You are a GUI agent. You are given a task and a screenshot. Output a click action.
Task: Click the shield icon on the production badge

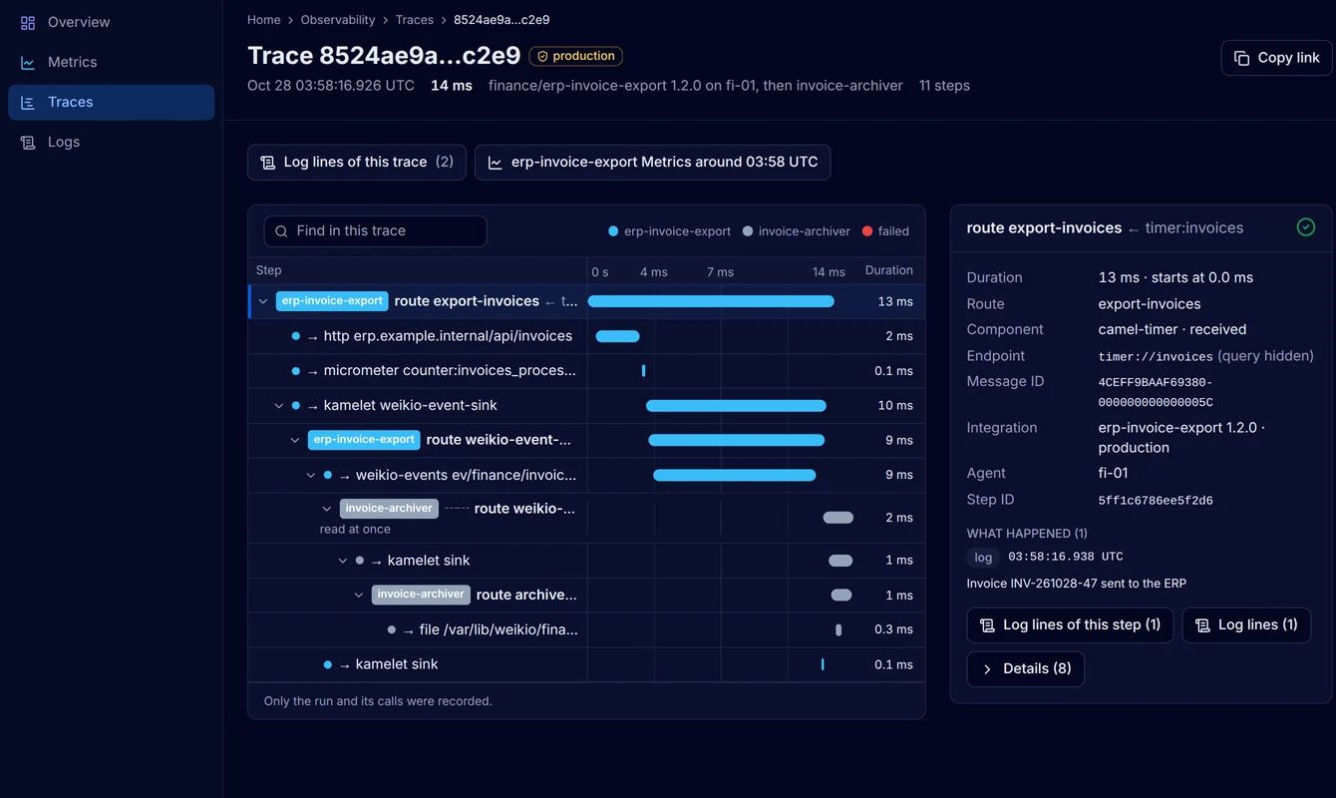[542, 56]
